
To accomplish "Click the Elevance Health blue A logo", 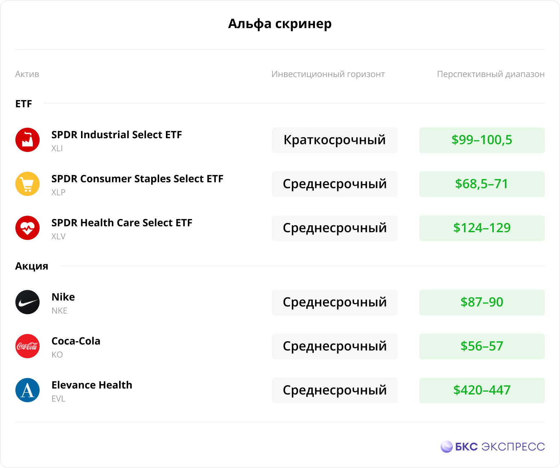I will 27,390.
